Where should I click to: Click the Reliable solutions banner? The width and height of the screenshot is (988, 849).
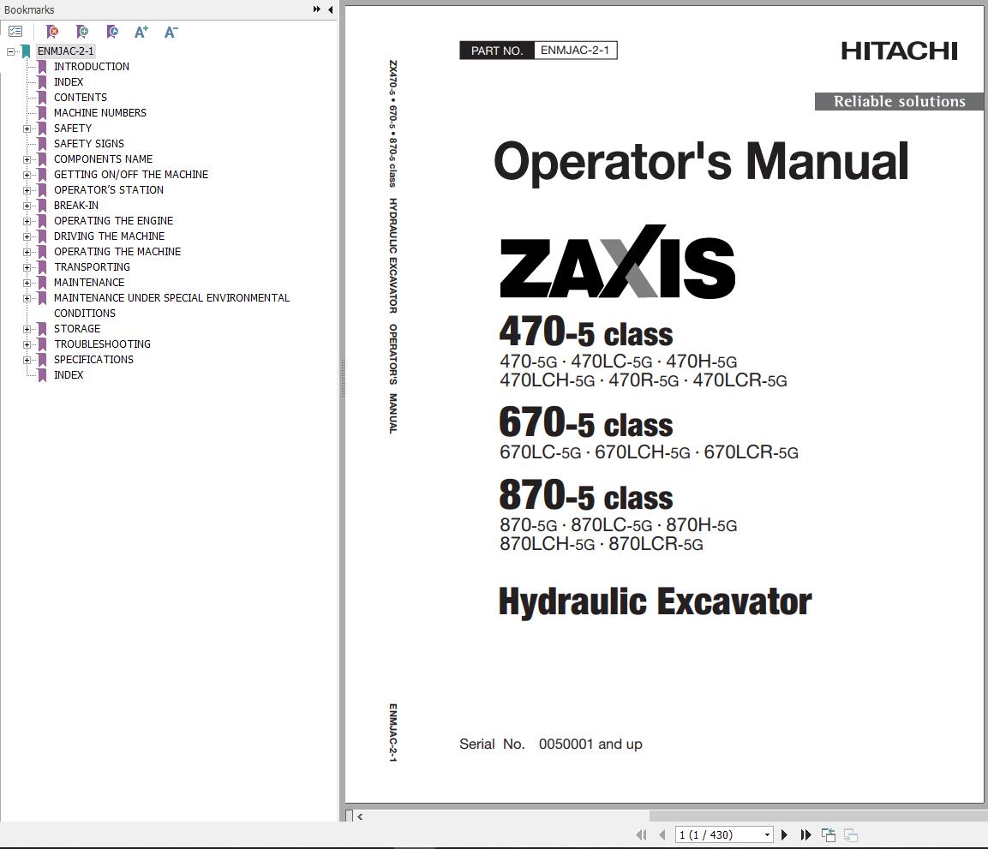click(899, 101)
